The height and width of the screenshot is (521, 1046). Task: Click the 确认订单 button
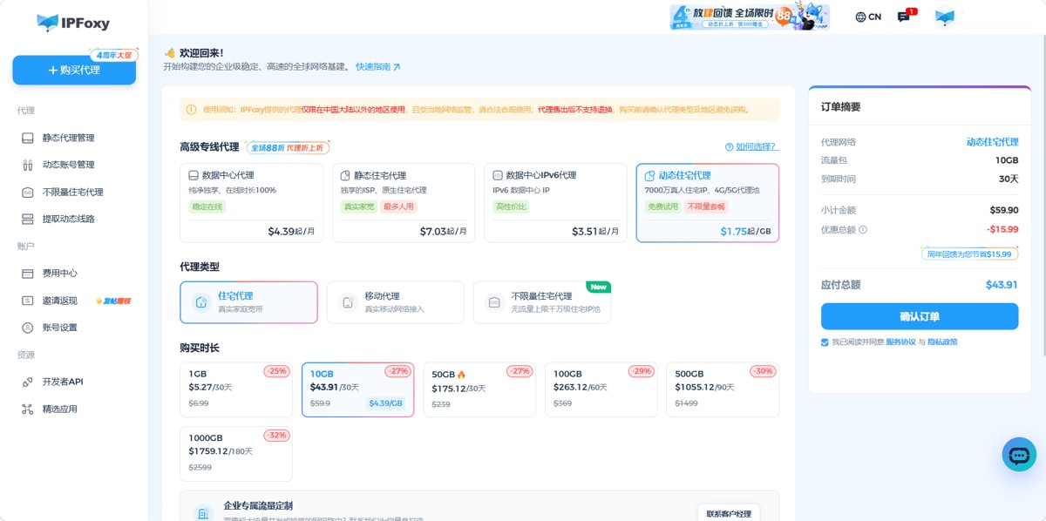click(x=920, y=316)
